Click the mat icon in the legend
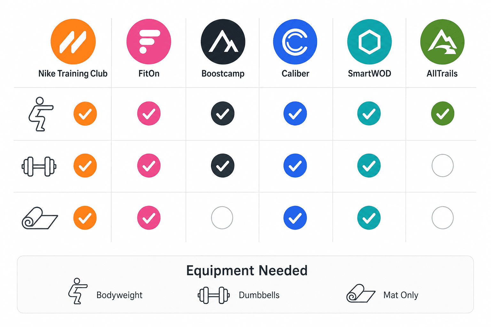 (x=361, y=293)
